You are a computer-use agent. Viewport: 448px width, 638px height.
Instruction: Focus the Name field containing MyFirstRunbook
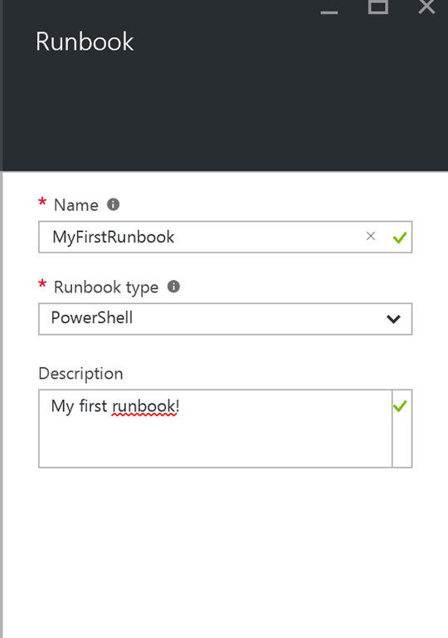click(x=225, y=237)
